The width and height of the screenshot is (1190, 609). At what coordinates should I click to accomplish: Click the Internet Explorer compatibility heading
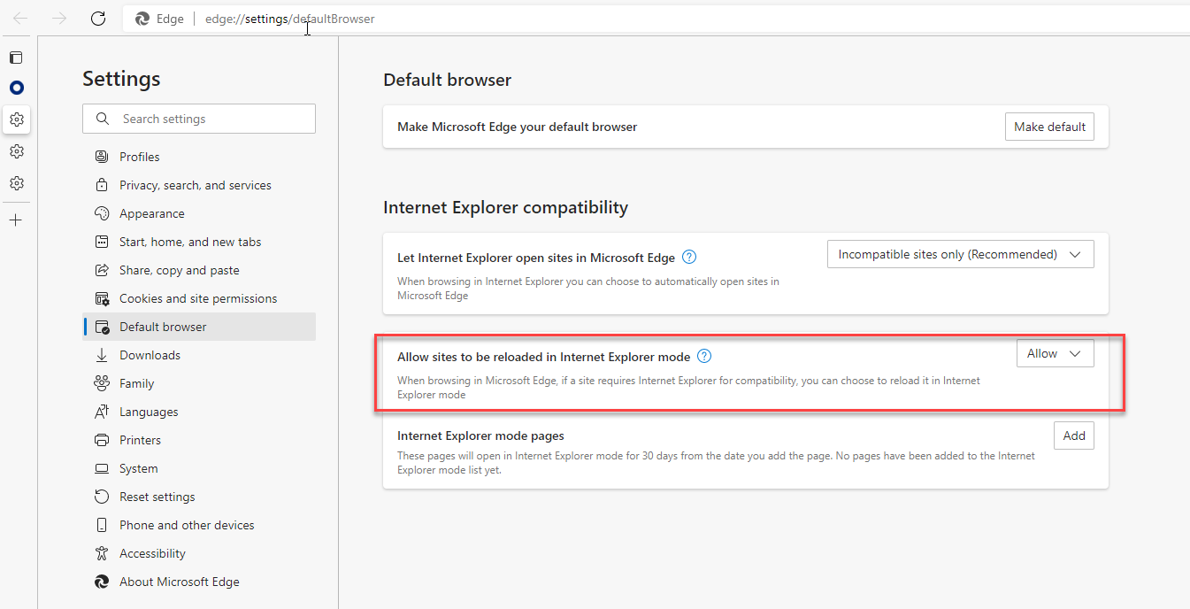505,207
